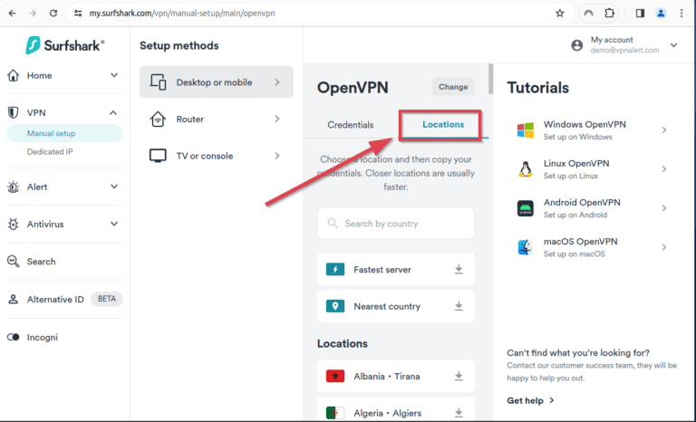Click the locations panel vertical scrollbar
This screenshot has height=422, width=696.
[x=490, y=79]
